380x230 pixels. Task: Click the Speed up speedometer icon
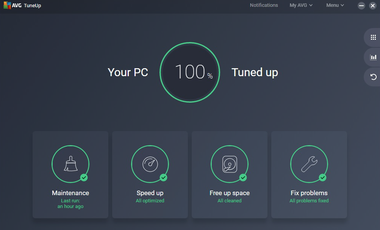(x=150, y=164)
